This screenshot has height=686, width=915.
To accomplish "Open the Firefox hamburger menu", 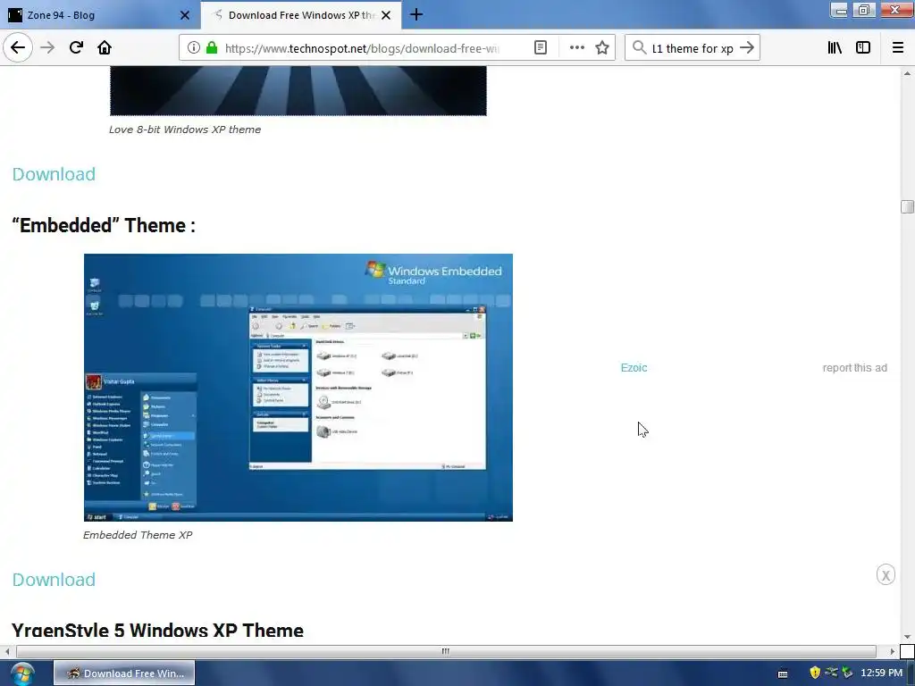I will coord(898,48).
